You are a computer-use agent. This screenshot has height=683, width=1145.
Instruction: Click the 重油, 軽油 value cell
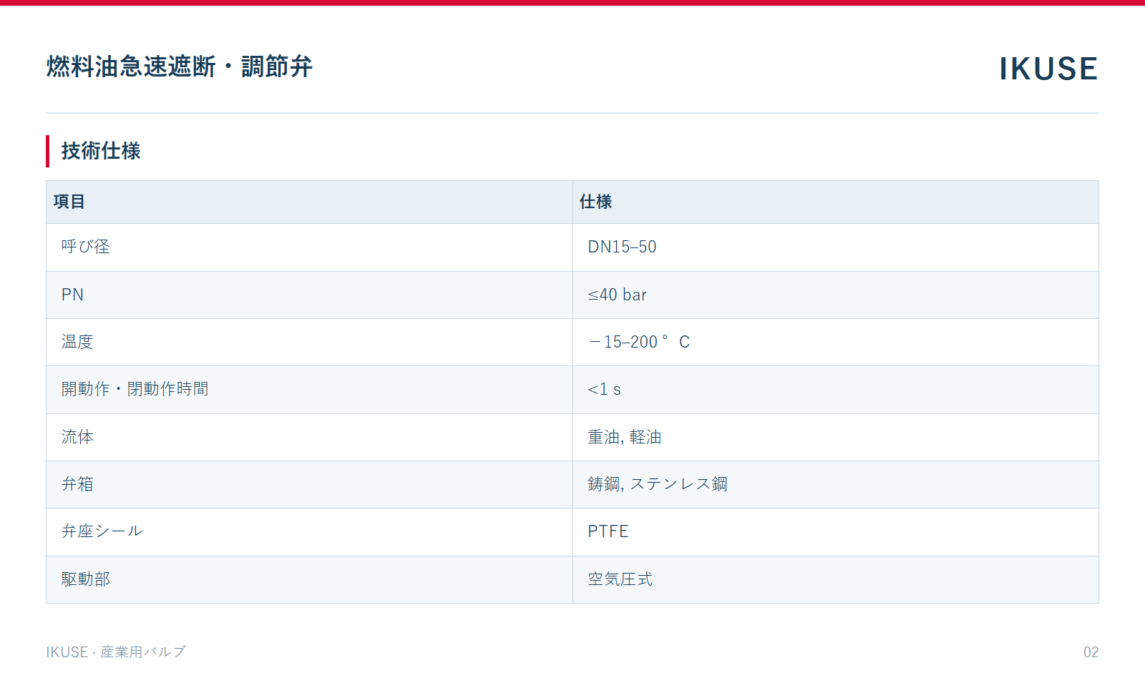coord(836,437)
